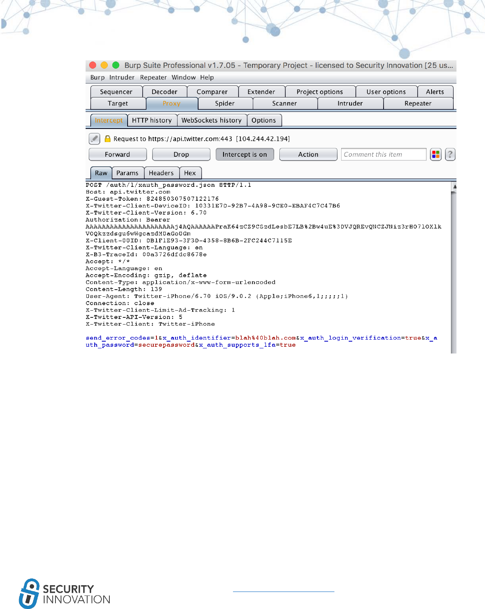
Task: Select the Scanner tab
Action: coord(285,103)
